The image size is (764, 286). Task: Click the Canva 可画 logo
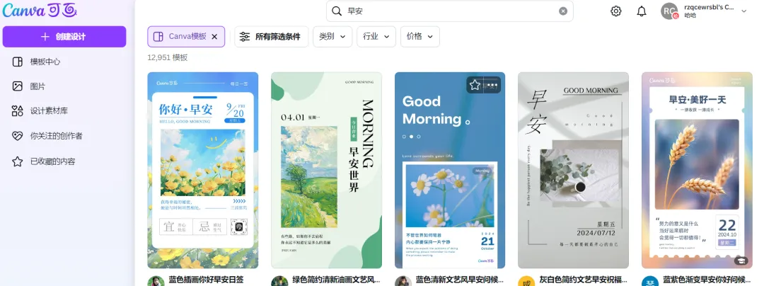[40, 11]
